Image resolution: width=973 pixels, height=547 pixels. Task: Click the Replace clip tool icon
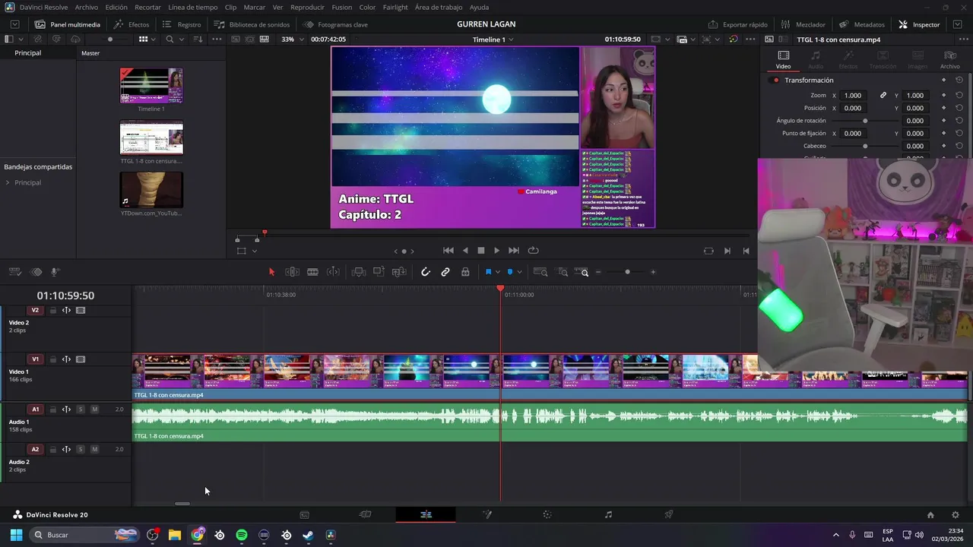tap(399, 272)
